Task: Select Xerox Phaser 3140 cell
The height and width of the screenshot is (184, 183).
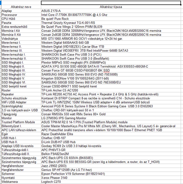Action: point(111,178)
